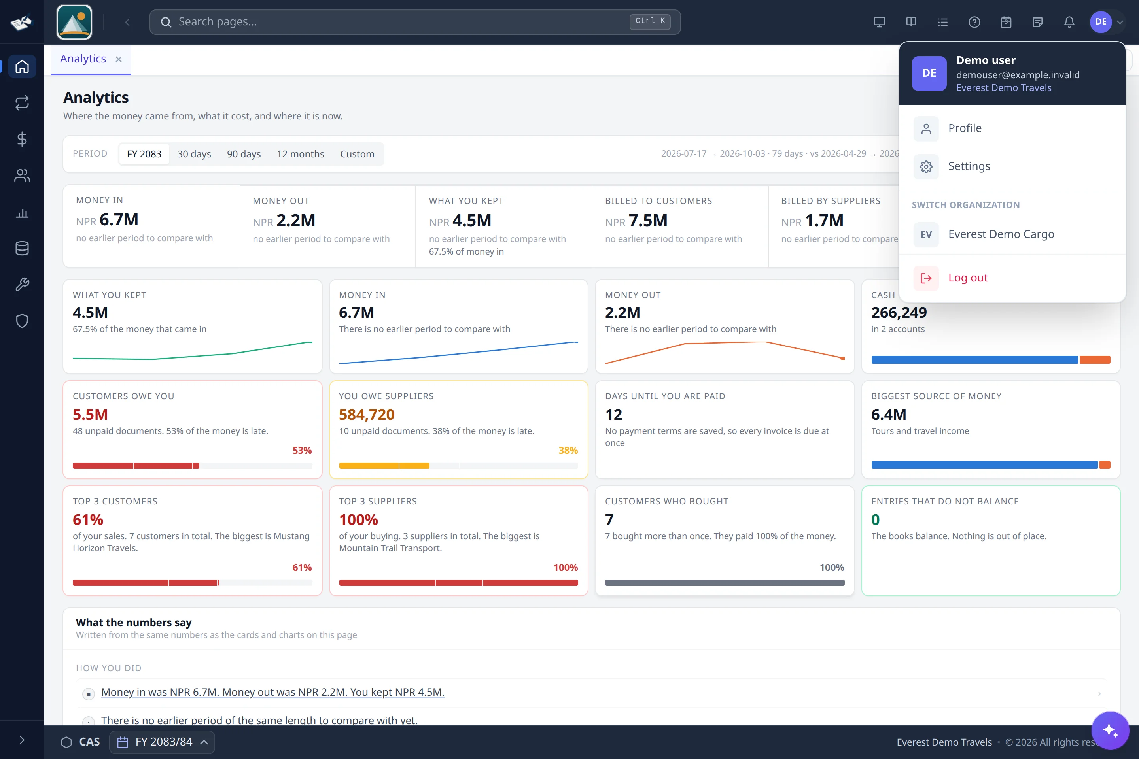The height and width of the screenshot is (759, 1139).
Task: Expand the FY 2083/84 fiscal year selector
Action: [x=162, y=742]
